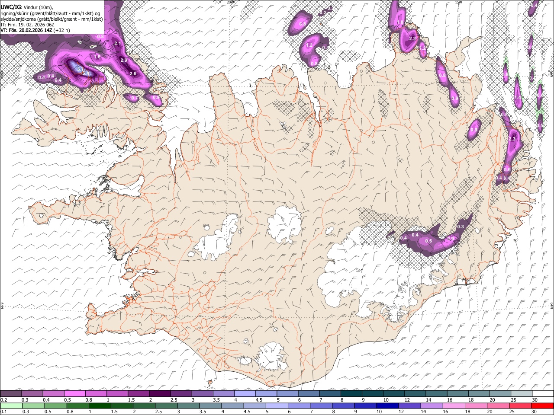554x415 pixels.
Task: Click the header line 'UWC/IG: Vindur (10m),'
Action: coord(27,7)
